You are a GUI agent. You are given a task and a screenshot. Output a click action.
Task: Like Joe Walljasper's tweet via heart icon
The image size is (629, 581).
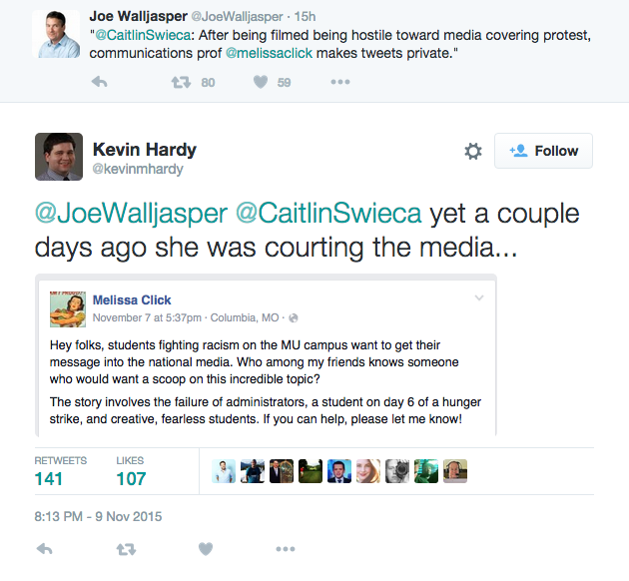[261, 82]
